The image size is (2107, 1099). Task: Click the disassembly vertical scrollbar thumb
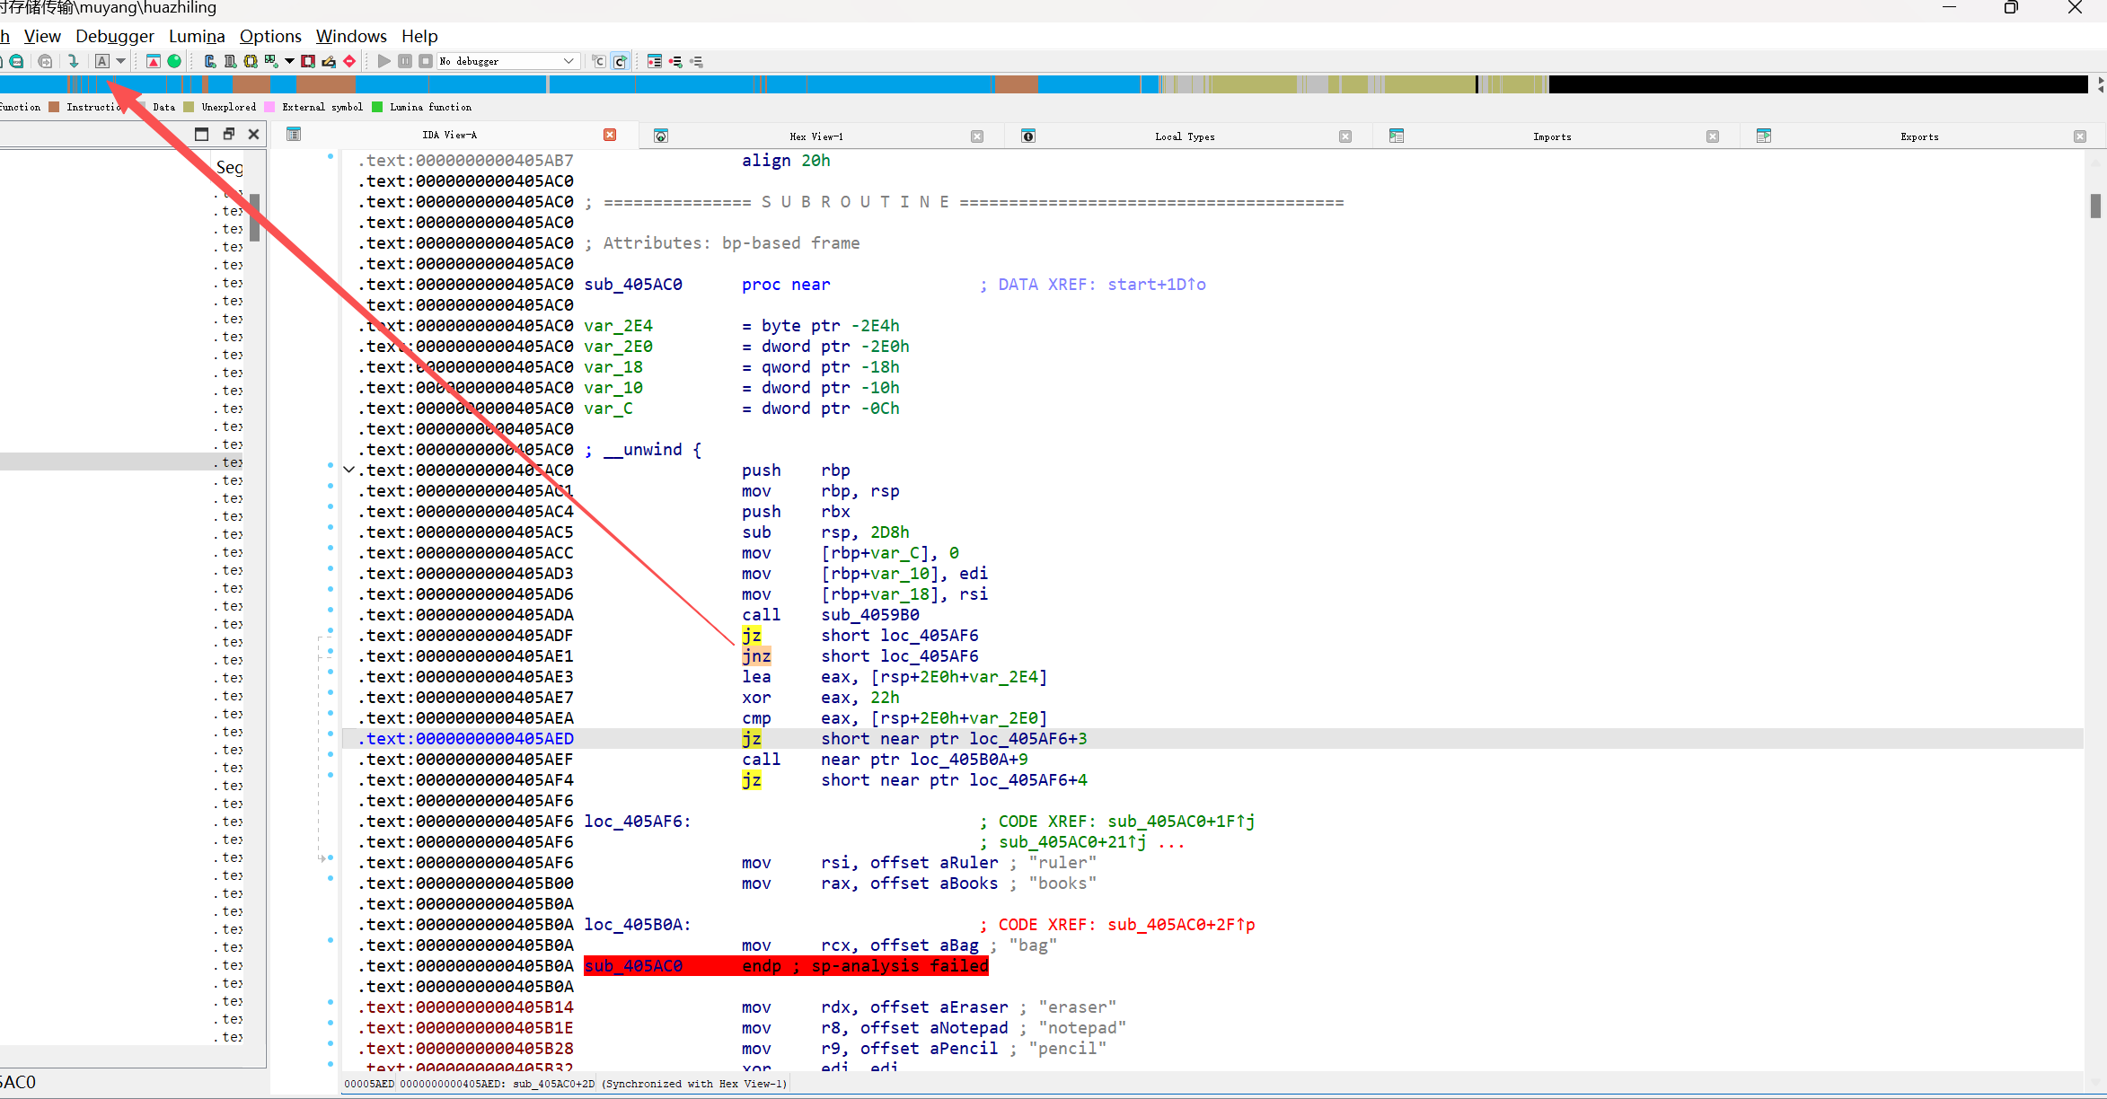pyautogui.click(x=2095, y=207)
